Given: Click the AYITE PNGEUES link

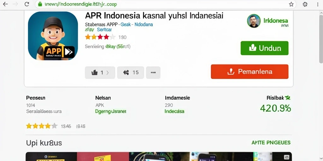Looking at the screenshot, I should (271, 142).
